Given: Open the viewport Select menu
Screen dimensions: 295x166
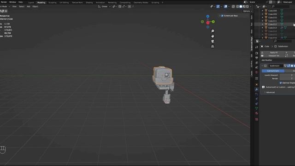Looking at the screenshot, I should 22,6.
